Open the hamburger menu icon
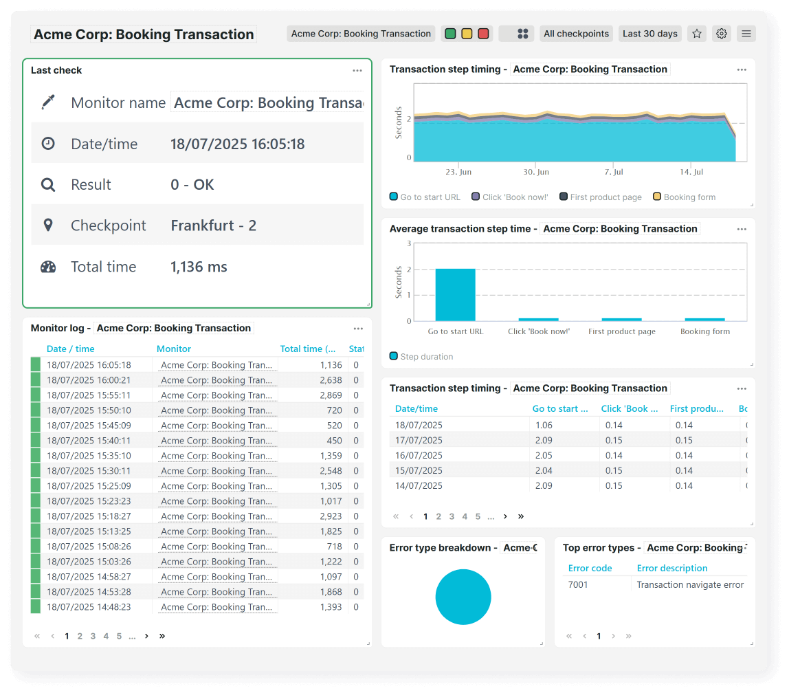This screenshot has height=693, width=789. tap(746, 34)
